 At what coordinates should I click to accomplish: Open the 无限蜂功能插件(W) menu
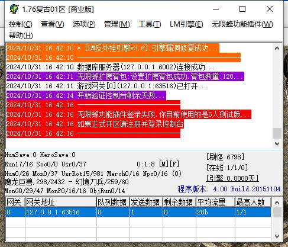tap(242, 24)
